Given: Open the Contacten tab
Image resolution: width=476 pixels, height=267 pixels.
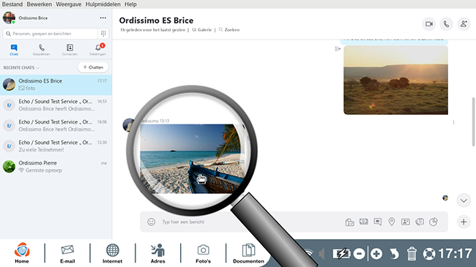Looking at the screenshot, I should tap(70, 50).
